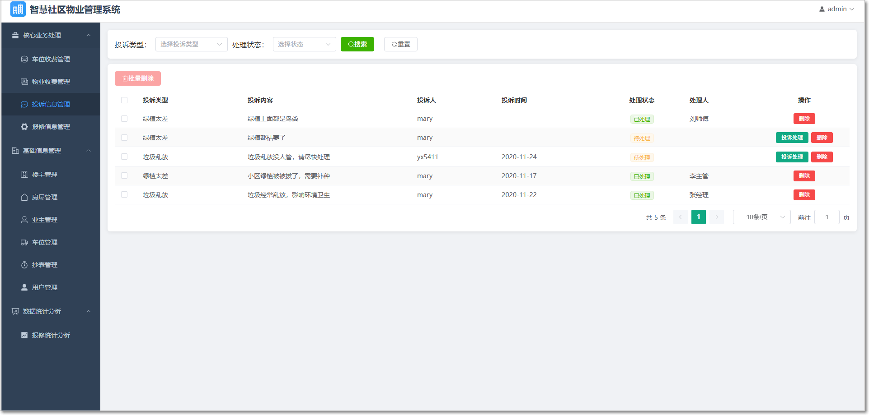Delete the 绿植上面都是鸟粪 complaint
The height and width of the screenshot is (415, 869).
click(x=804, y=119)
